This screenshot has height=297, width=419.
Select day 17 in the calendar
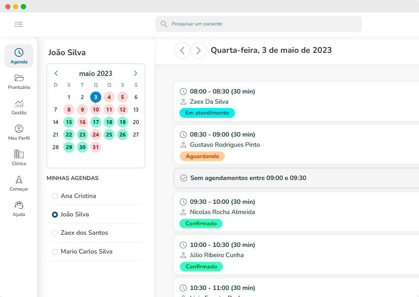pyautogui.click(x=96, y=122)
